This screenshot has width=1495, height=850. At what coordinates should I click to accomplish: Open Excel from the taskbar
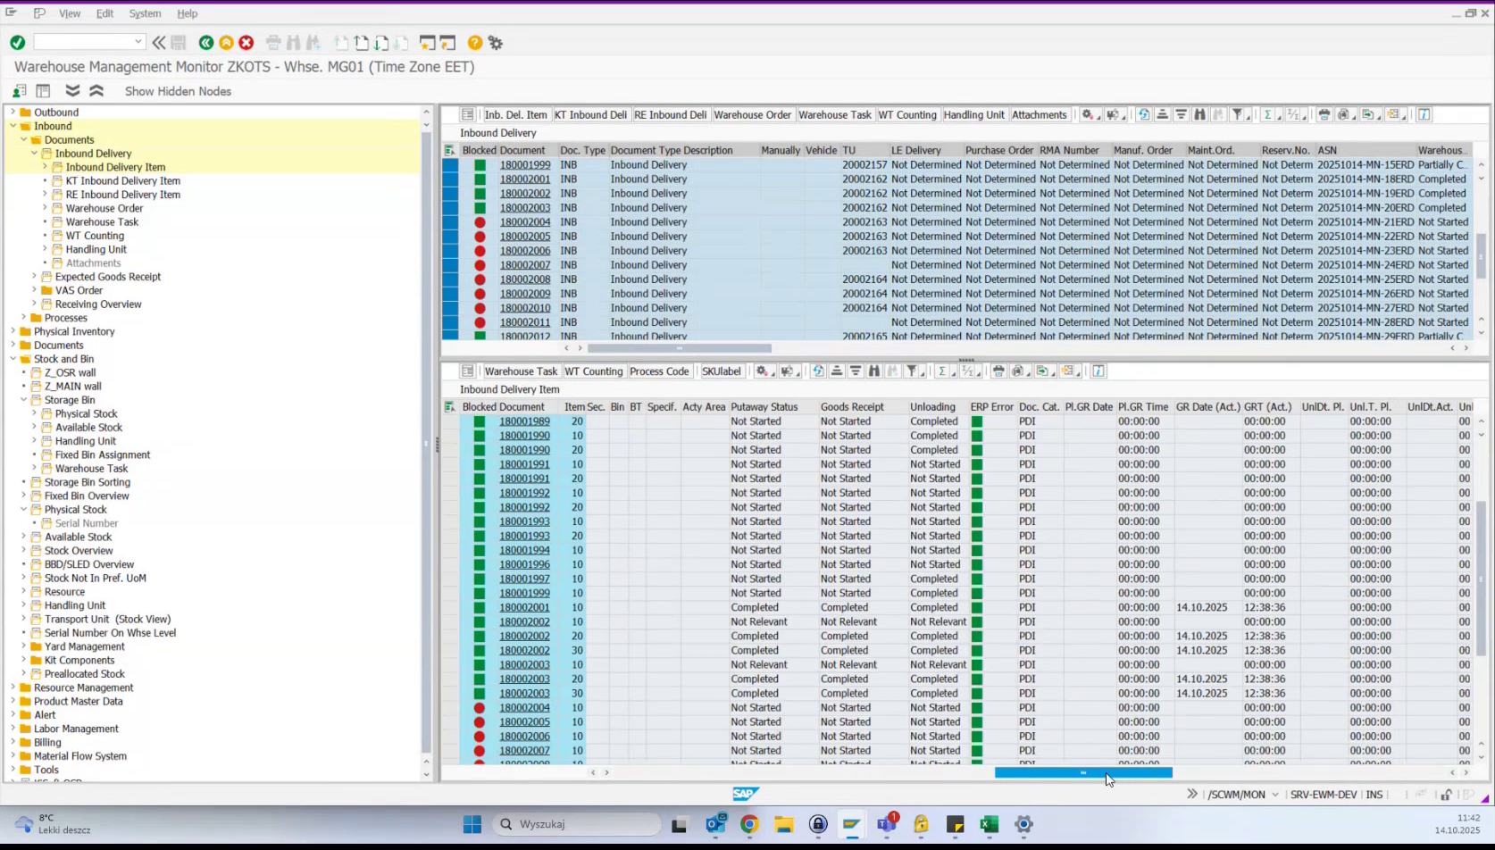(989, 824)
